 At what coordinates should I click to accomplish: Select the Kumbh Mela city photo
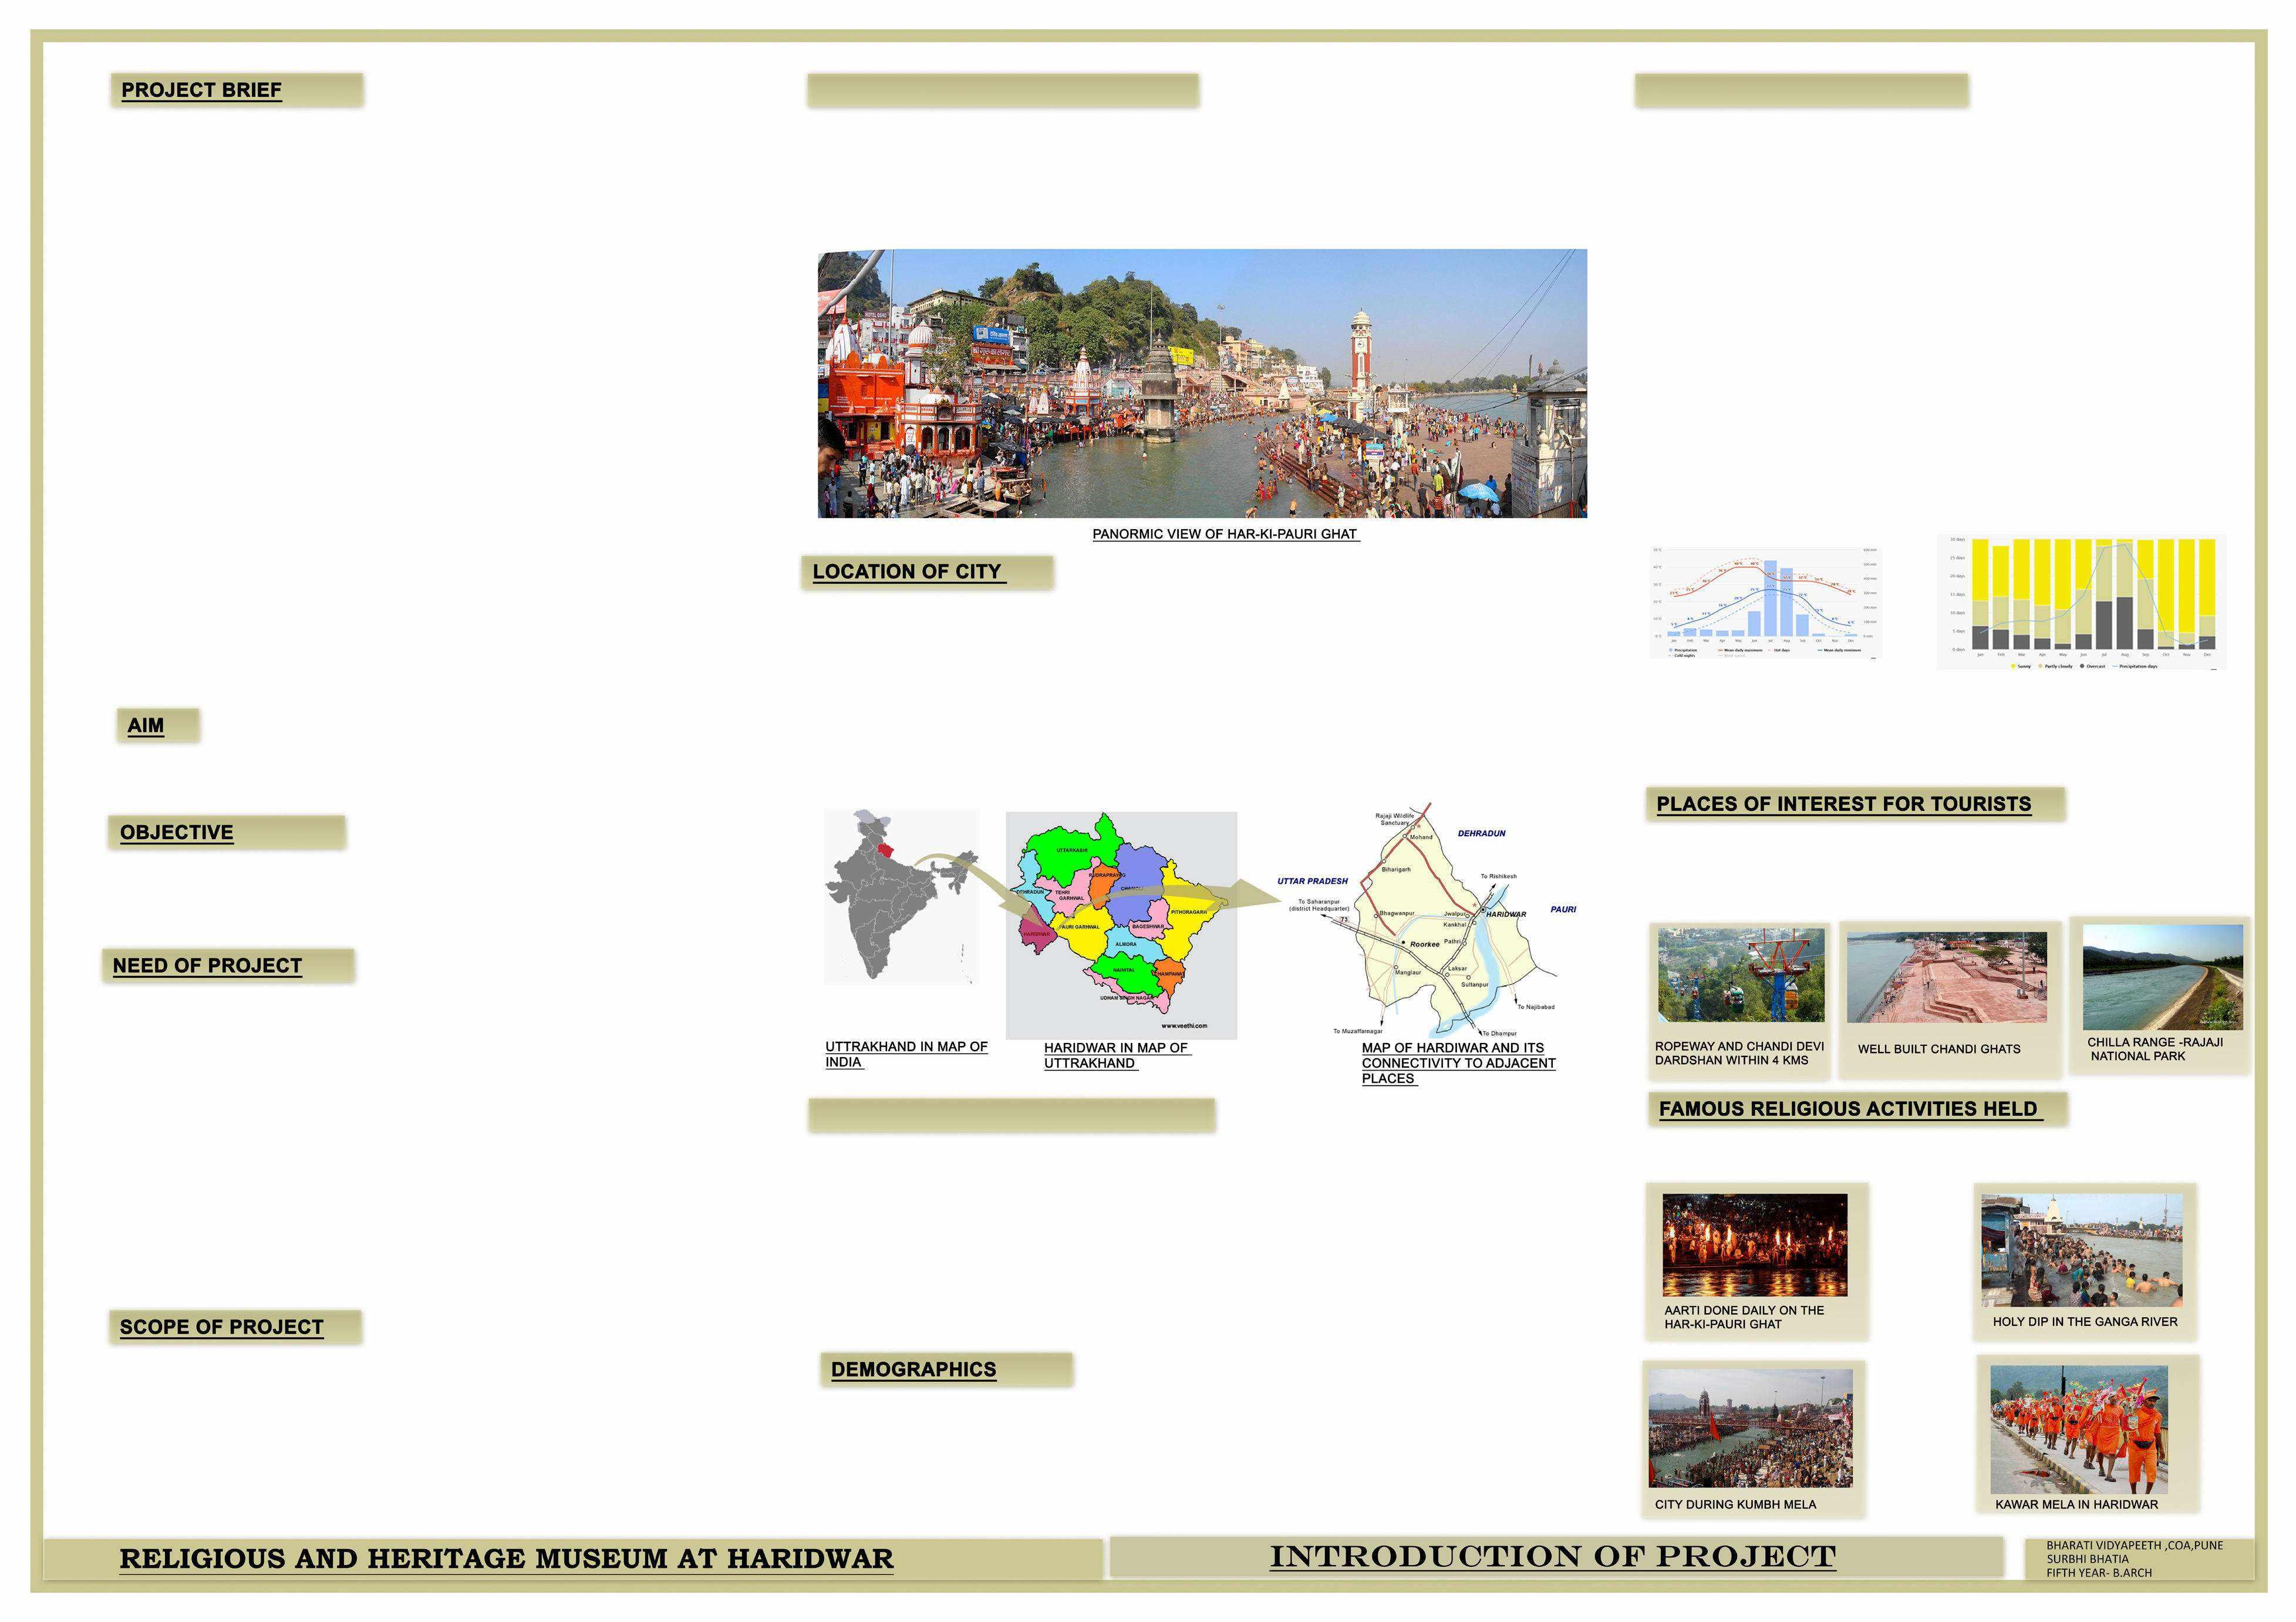pyautogui.click(x=1750, y=1428)
